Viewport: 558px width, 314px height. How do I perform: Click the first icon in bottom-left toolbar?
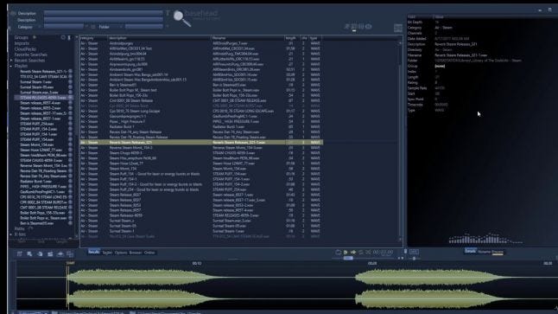click(x=20, y=253)
